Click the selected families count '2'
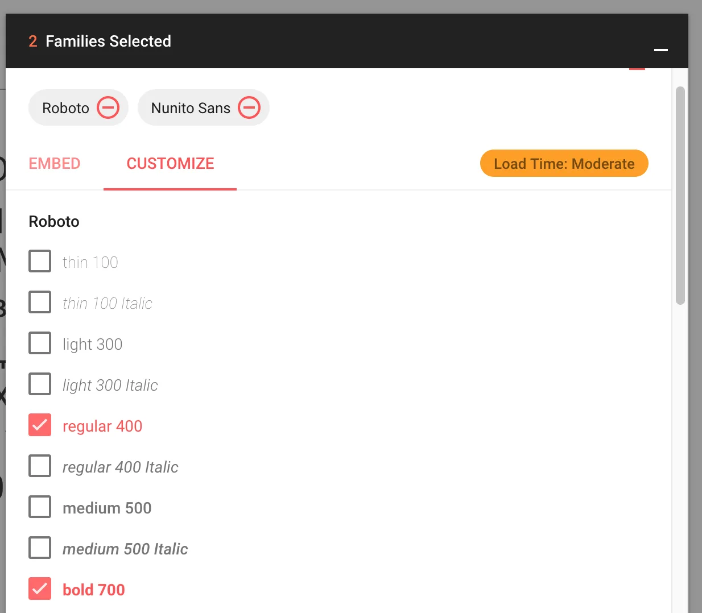This screenshot has height=613, width=702. [x=33, y=41]
